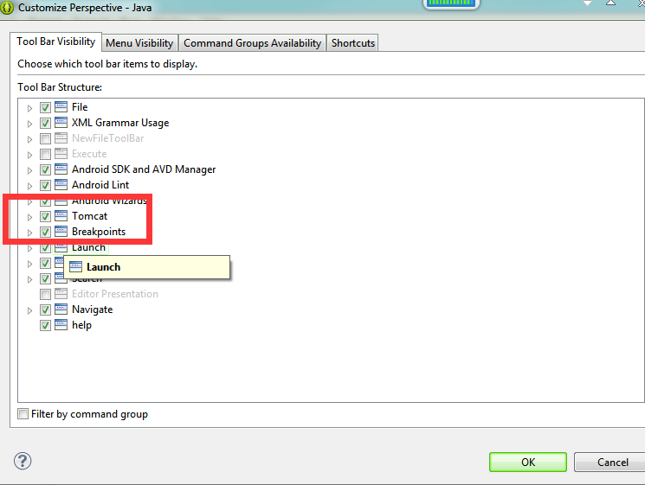645x485 pixels.
Task: Confirm with the OK button
Action: [x=528, y=462]
